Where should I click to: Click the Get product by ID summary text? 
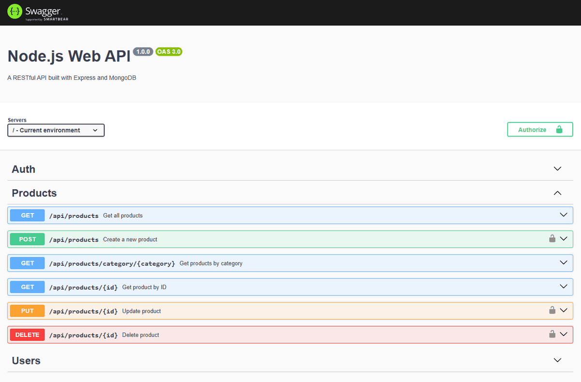tap(144, 287)
